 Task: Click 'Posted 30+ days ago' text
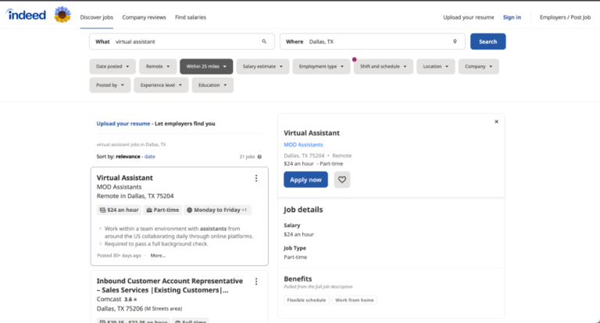[119, 256]
